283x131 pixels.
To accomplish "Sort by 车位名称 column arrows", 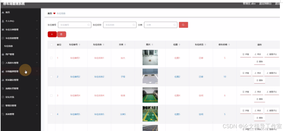I will [104, 44].
